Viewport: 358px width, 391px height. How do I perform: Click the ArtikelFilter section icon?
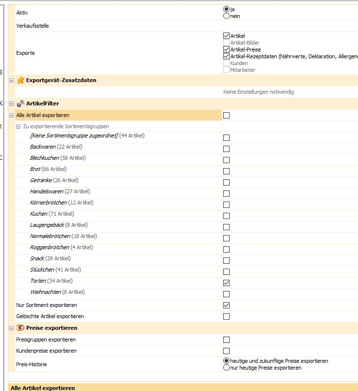[20, 103]
